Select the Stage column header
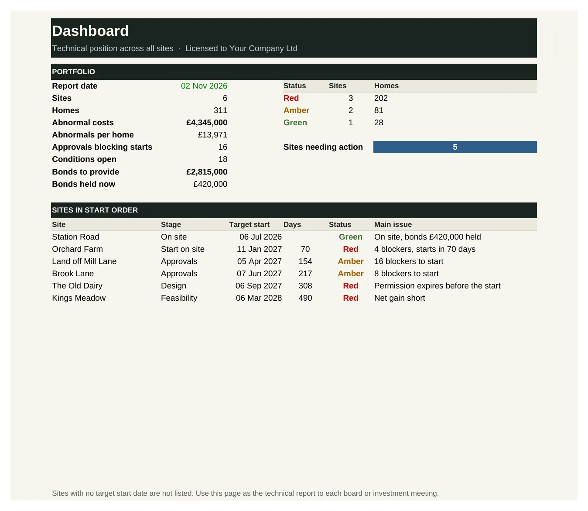The width and height of the screenshot is (588, 511). (171, 225)
